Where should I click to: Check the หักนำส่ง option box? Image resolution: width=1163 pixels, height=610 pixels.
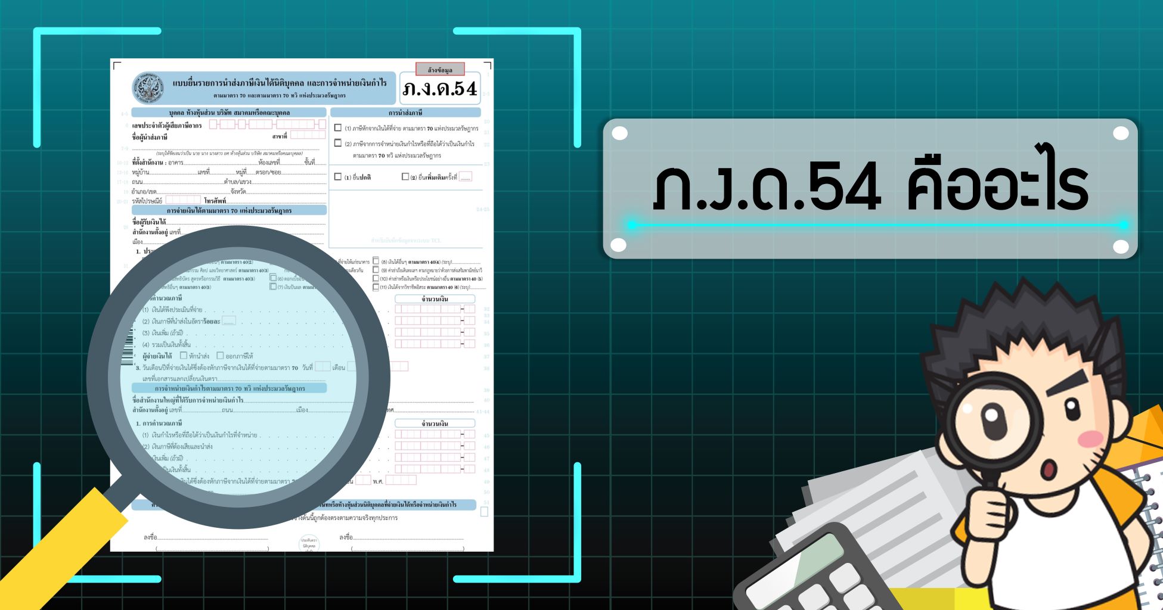tap(184, 356)
